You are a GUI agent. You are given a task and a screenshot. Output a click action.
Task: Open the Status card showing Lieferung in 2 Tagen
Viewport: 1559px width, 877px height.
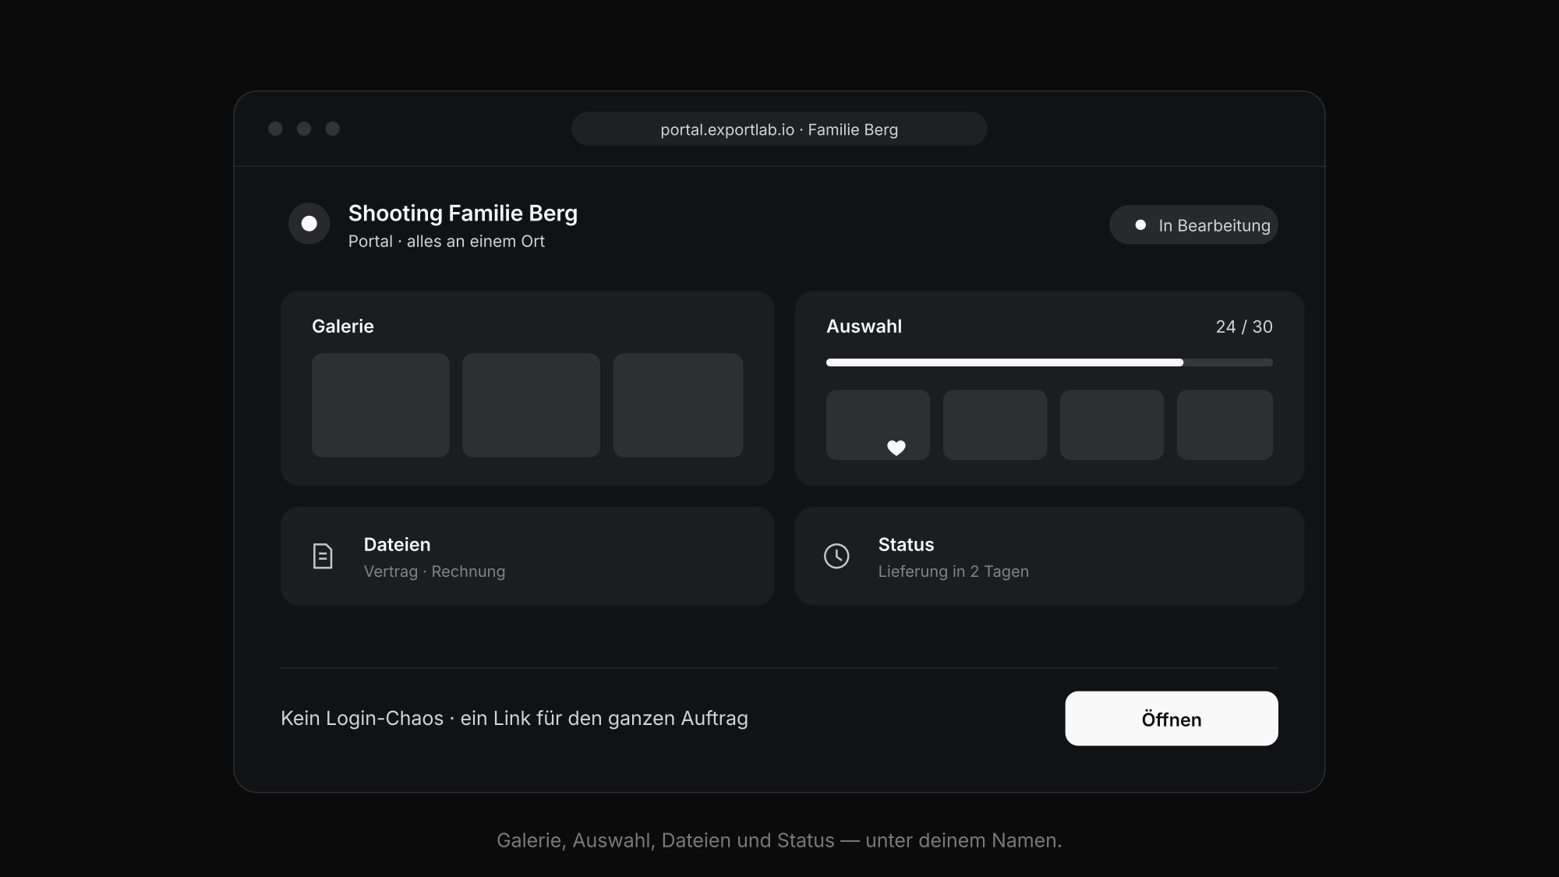point(1049,557)
